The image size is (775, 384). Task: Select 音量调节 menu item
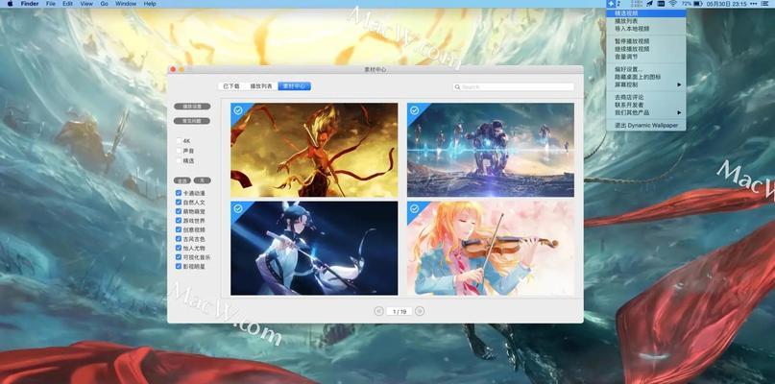coord(646,57)
